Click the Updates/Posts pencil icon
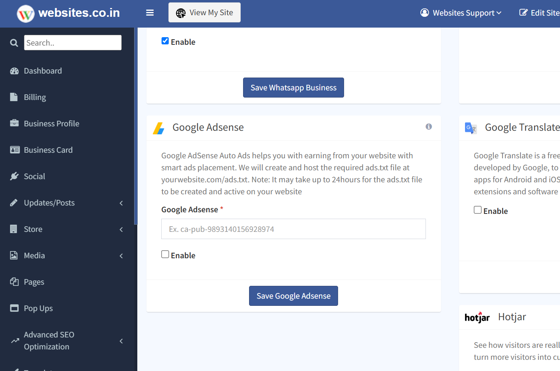 click(14, 203)
